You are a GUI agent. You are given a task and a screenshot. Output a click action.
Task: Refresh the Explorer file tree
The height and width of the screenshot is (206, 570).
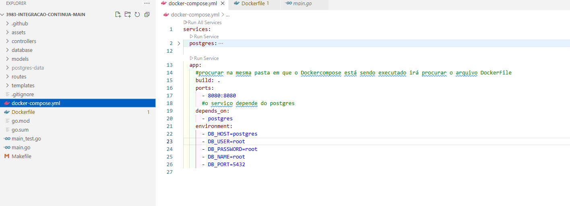[x=137, y=14]
